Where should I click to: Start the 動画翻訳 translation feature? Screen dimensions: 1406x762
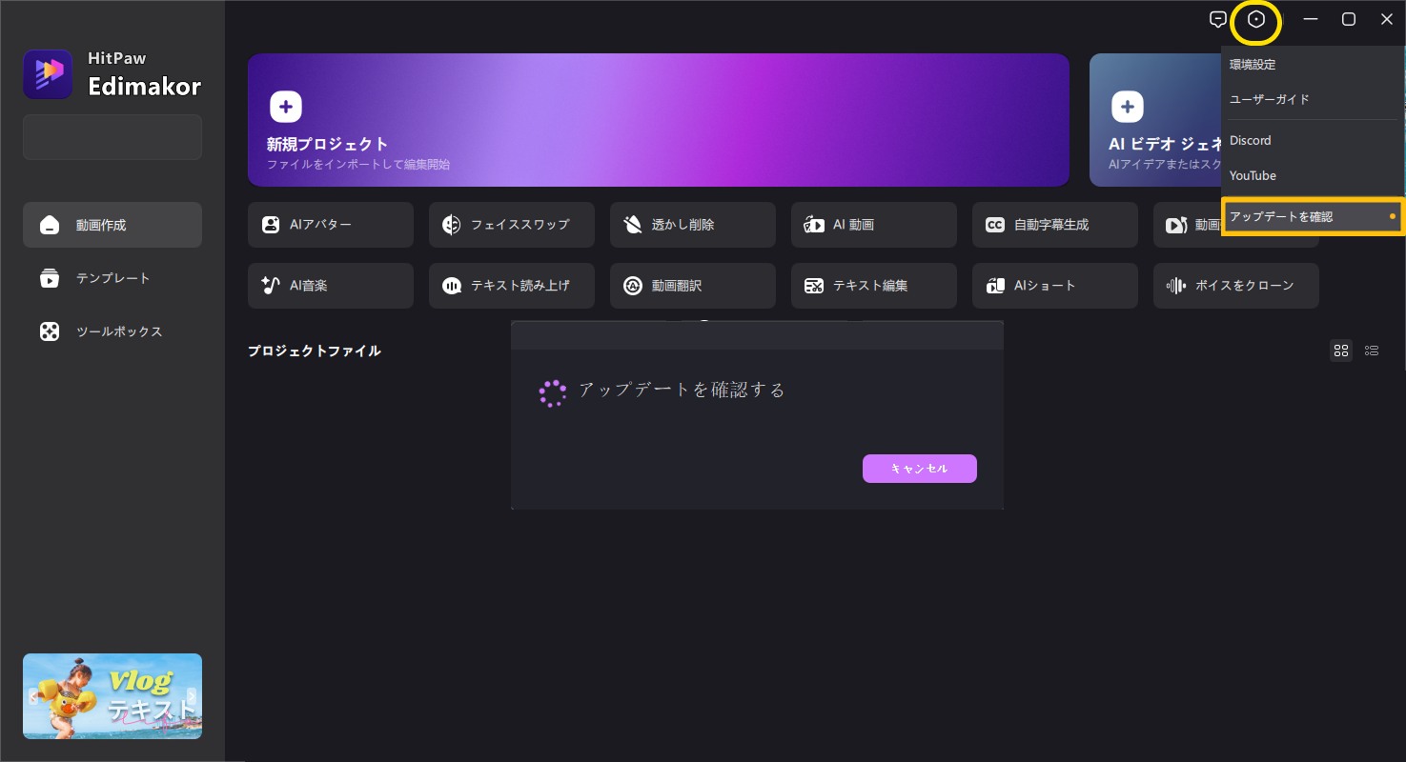(x=692, y=285)
